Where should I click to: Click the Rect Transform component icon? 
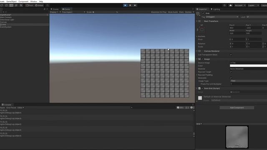coord(199,21)
